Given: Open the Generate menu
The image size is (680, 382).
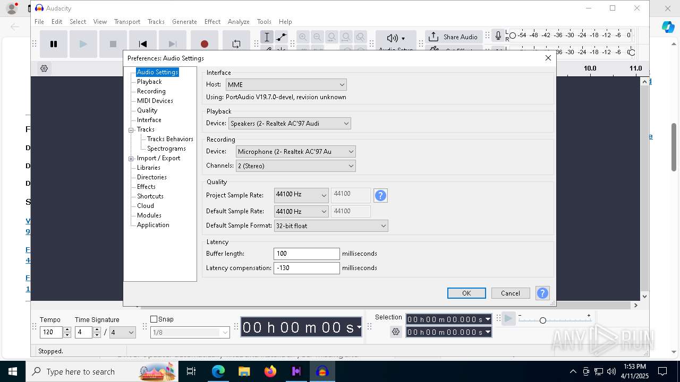Looking at the screenshot, I should (184, 22).
